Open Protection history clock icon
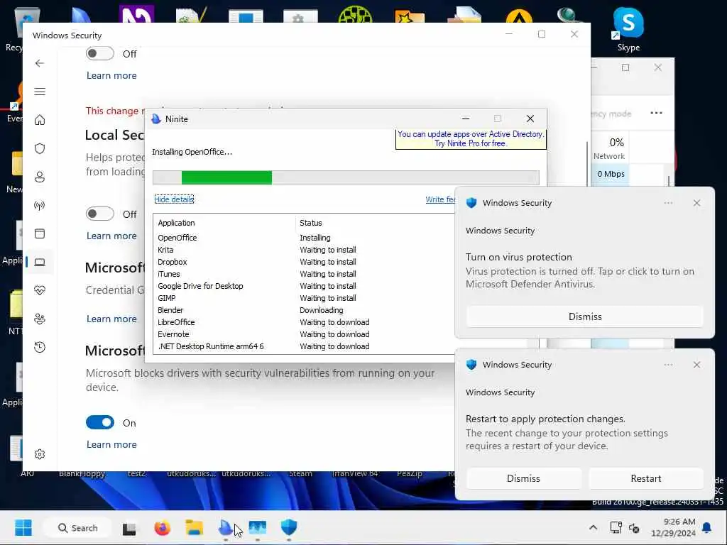Viewport: 727px width, 545px height. click(40, 347)
